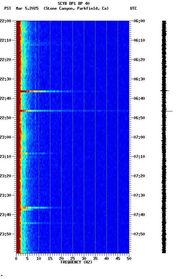Click the title text 'SCYB DP1 BP 40'

pos(74,4)
